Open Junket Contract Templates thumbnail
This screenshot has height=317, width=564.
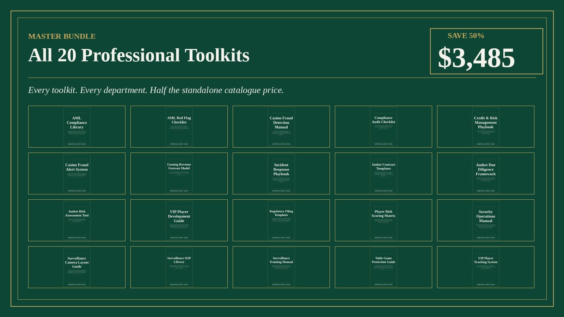[384, 173]
